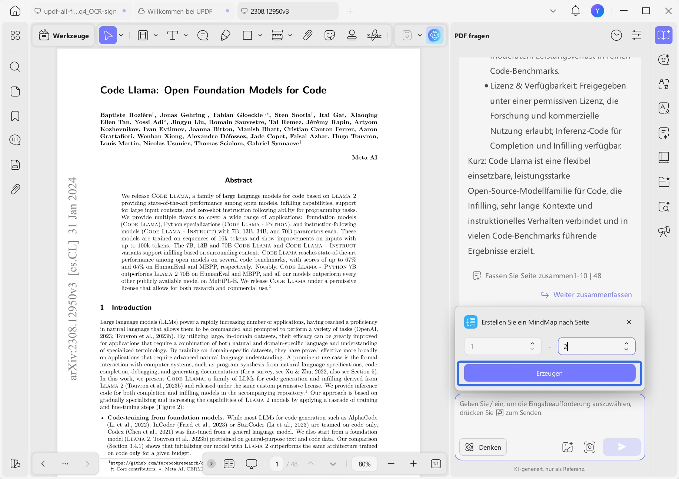The width and height of the screenshot is (679, 479).
Task: Open the user account avatar menu
Action: click(597, 11)
